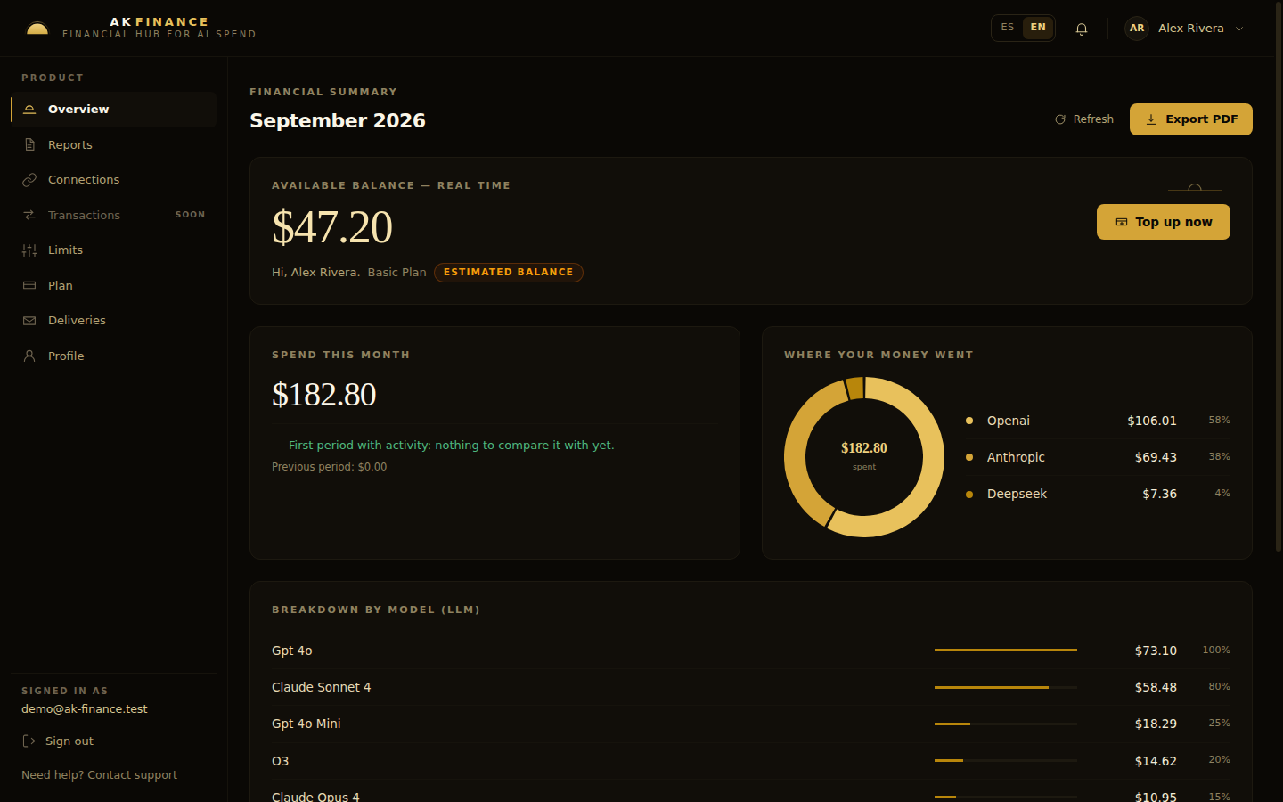Click the $73.10 model amount
This screenshot has width=1283, height=802.
[x=1156, y=651]
